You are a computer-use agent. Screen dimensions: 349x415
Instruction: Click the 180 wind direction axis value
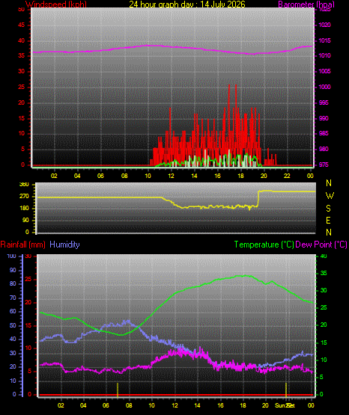[x=24, y=209]
